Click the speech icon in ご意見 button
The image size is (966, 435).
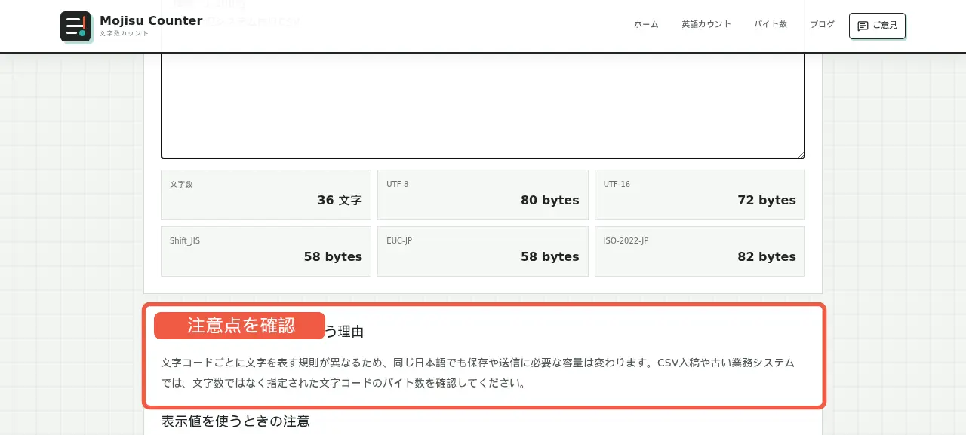[x=863, y=26]
